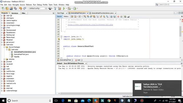
Task: Collapse the hashvalue project node
Action: 2,45
